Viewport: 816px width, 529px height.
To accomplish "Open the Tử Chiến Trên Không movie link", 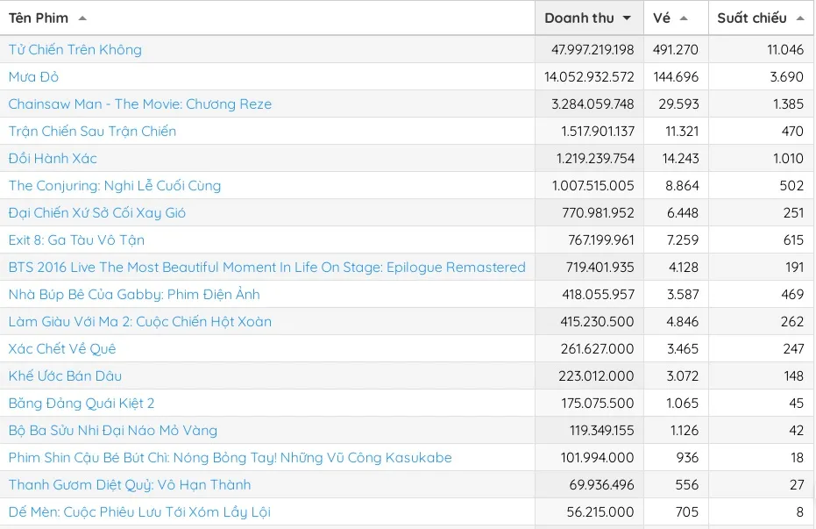I will point(75,50).
